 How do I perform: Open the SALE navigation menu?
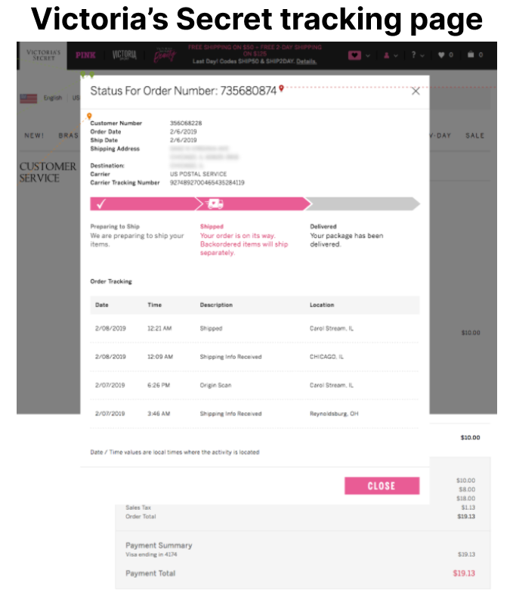(x=474, y=135)
